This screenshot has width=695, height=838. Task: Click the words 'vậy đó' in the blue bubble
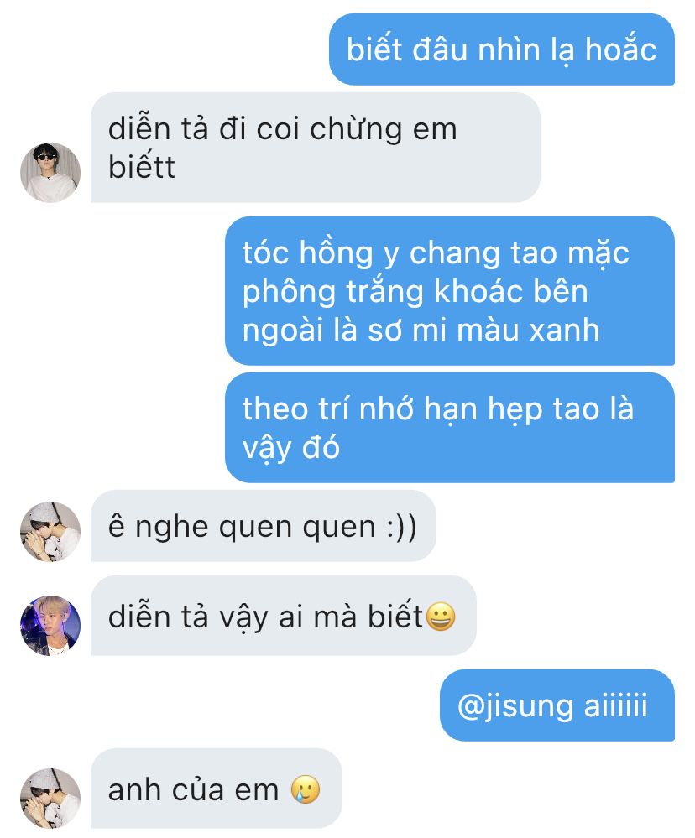pyautogui.click(x=291, y=447)
